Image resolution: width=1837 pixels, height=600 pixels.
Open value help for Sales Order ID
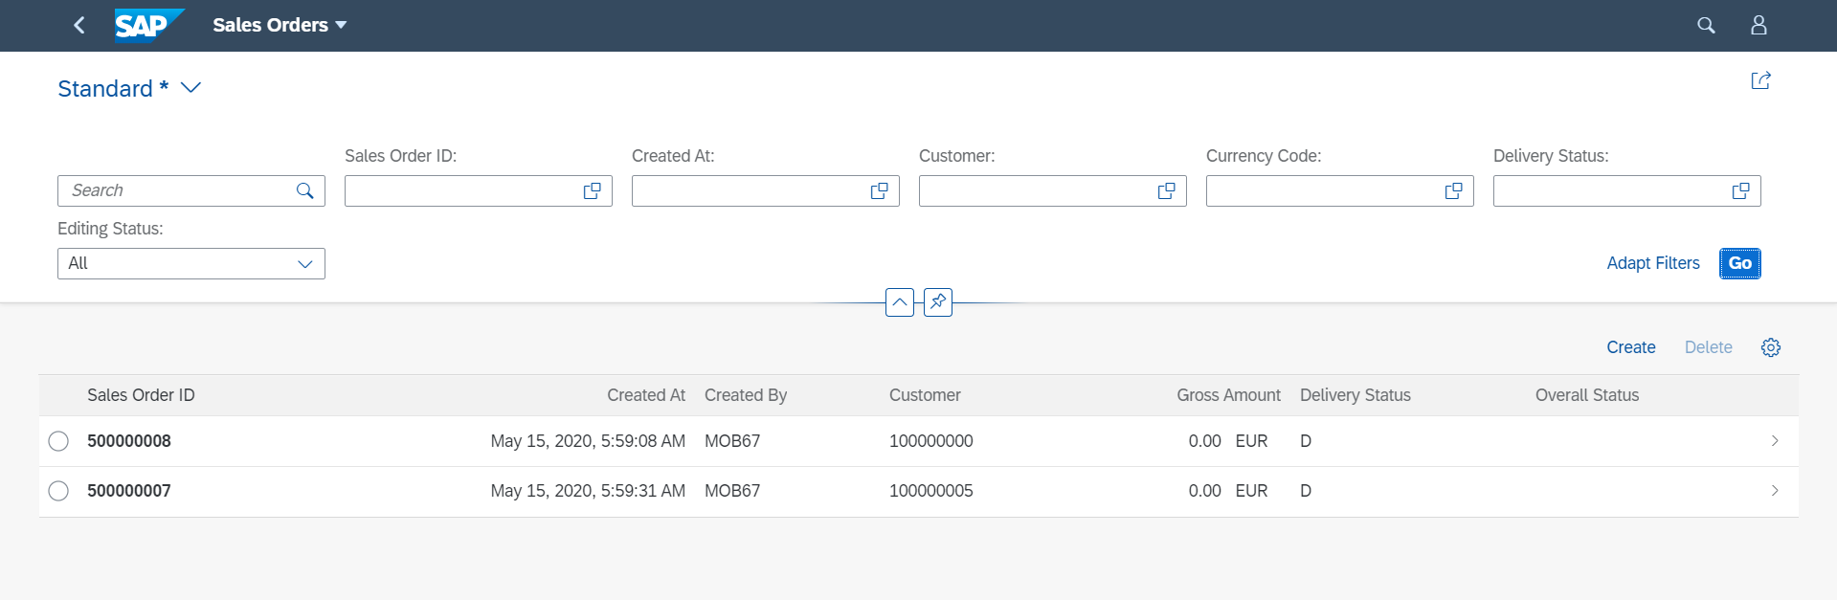coord(593,190)
